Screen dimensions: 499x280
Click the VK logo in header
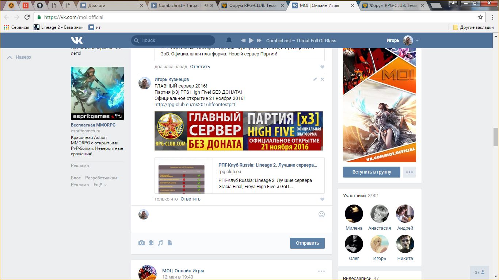point(77,40)
